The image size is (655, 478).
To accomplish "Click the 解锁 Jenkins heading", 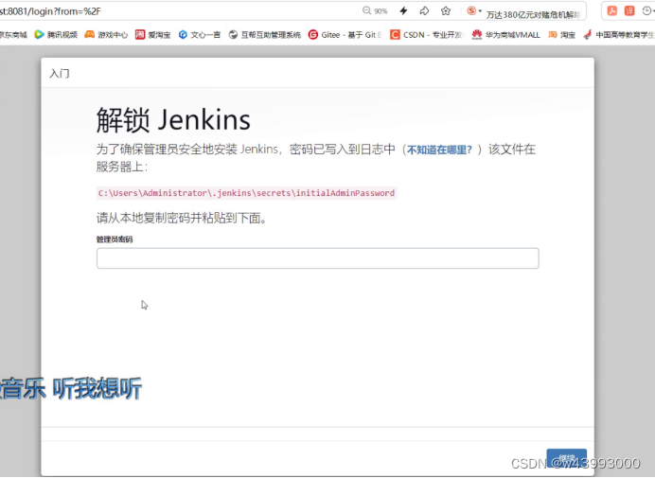I will [x=173, y=120].
